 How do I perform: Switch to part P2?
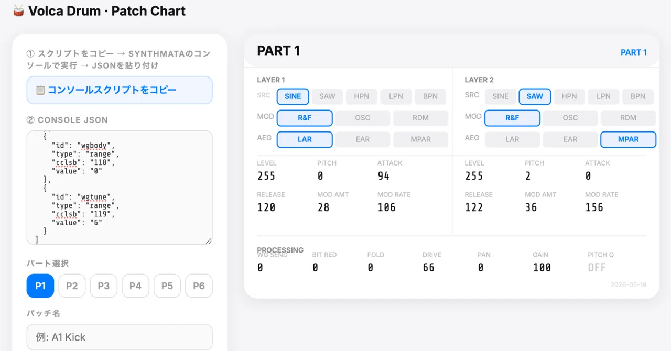tap(72, 286)
